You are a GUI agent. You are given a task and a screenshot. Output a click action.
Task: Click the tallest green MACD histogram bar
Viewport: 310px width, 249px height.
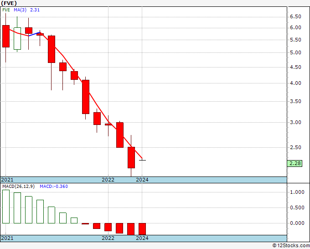(6, 207)
